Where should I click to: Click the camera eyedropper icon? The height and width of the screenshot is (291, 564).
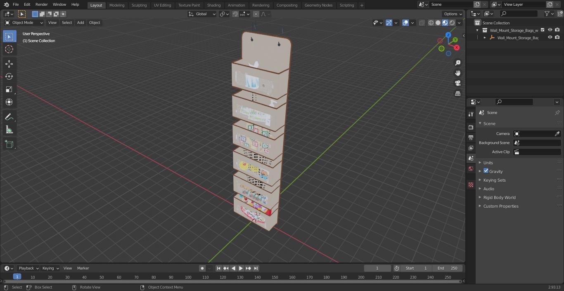coord(557,134)
